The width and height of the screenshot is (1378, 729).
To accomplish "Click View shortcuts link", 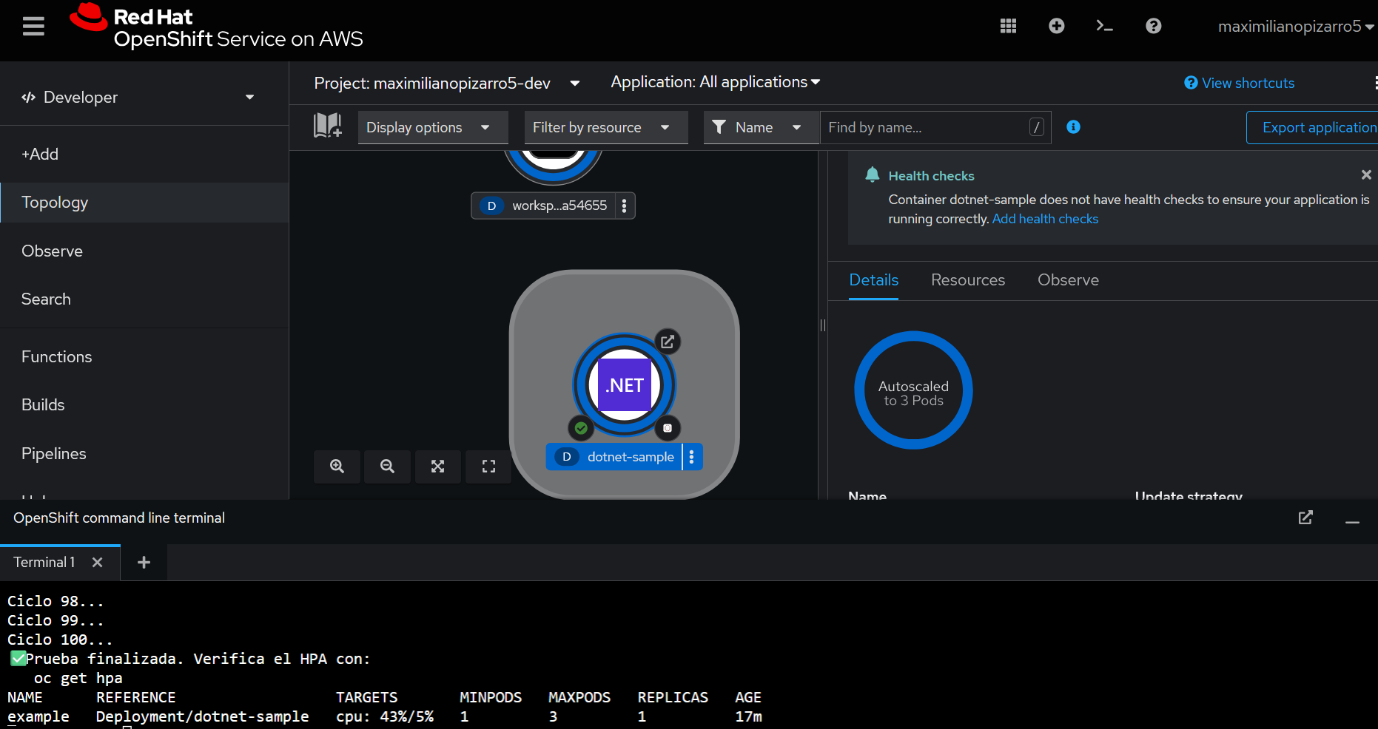I will pyautogui.click(x=1240, y=83).
